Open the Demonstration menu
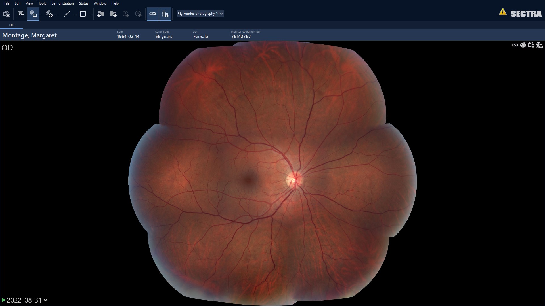Image resolution: width=545 pixels, height=306 pixels. point(62,3)
